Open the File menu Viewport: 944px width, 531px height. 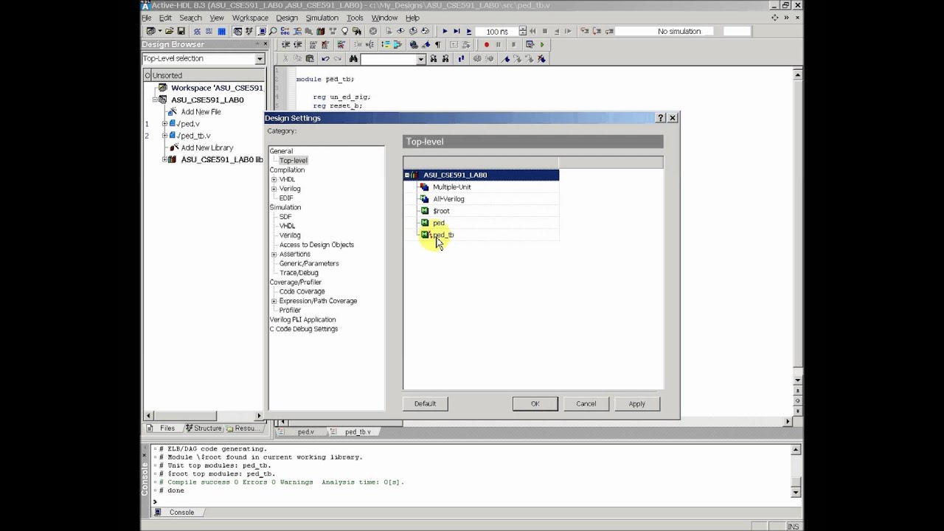146,18
